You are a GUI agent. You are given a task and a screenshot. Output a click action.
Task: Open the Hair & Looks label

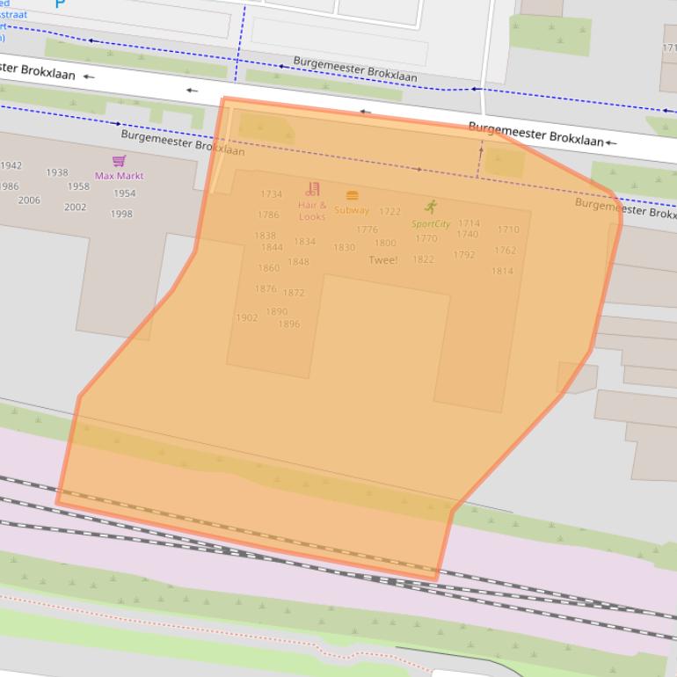(312, 211)
